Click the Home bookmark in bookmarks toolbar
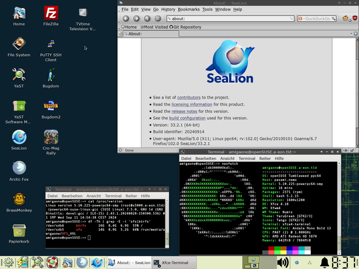This screenshot has height=269, width=359. (128, 27)
